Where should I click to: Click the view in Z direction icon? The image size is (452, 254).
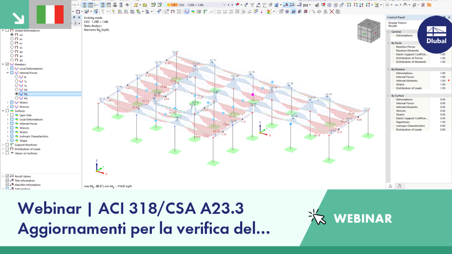coord(362,5)
